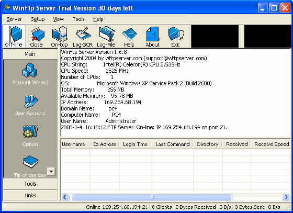Sort by Receive Speed column header
The image size is (293, 213).
point(271,144)
